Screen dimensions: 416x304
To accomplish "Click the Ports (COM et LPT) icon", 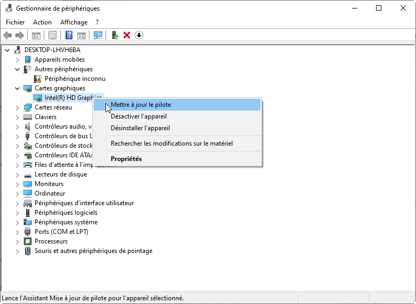I will [x=28, y=232].
